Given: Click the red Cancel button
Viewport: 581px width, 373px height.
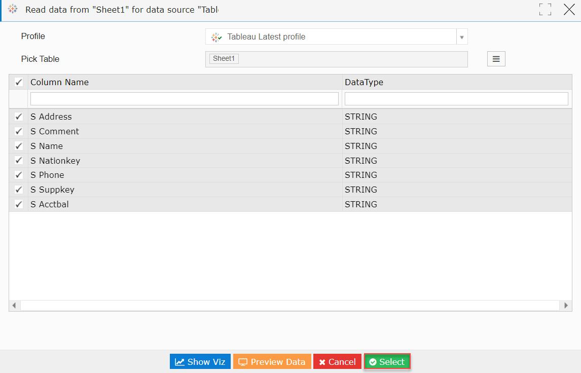Looking at the screenshot, I should (337, 361).
